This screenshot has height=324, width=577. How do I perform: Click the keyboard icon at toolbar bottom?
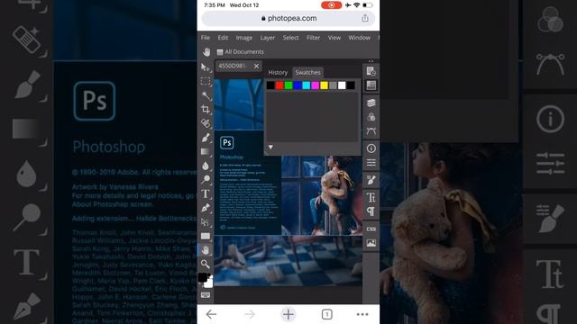(206, 295)
